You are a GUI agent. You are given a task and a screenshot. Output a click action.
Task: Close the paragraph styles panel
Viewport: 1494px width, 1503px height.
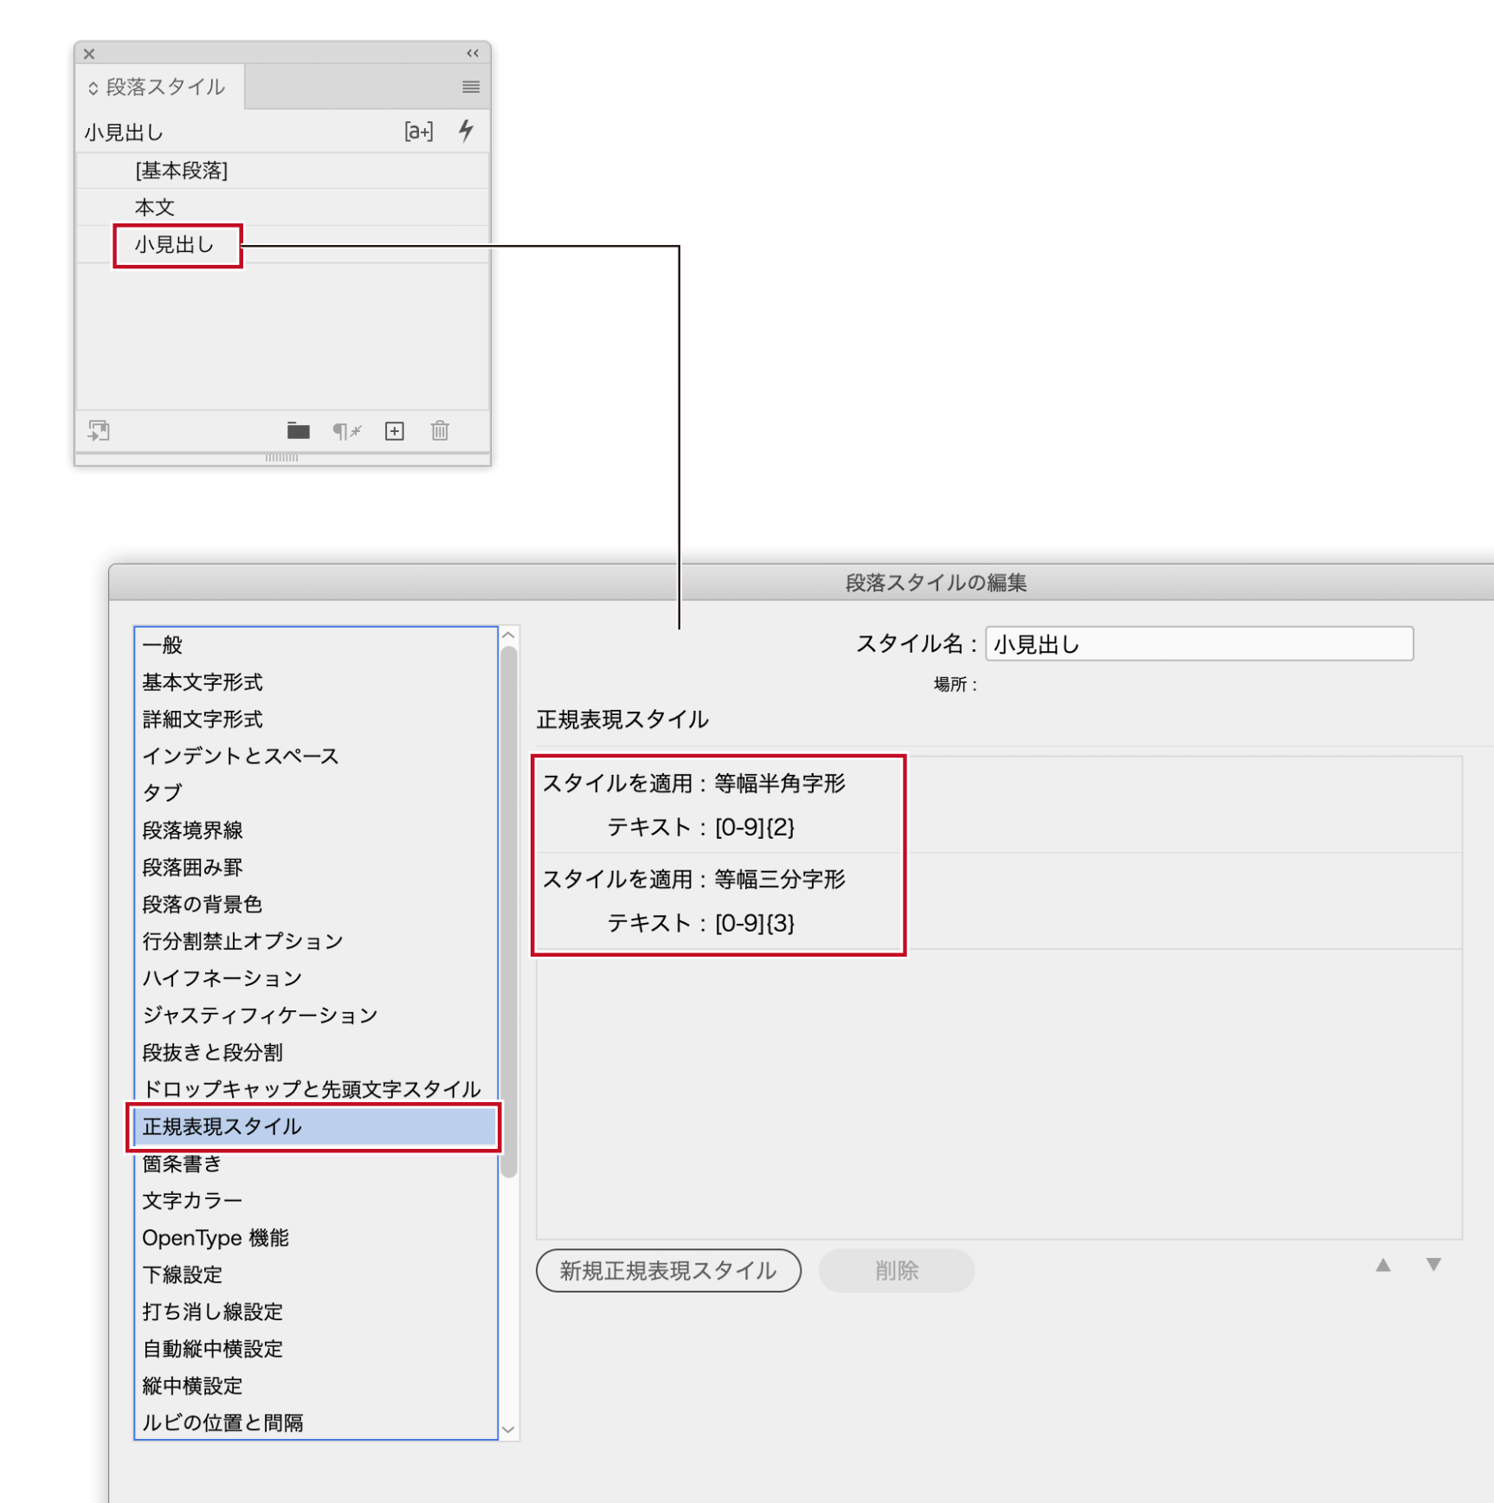(x=89, y=54)
